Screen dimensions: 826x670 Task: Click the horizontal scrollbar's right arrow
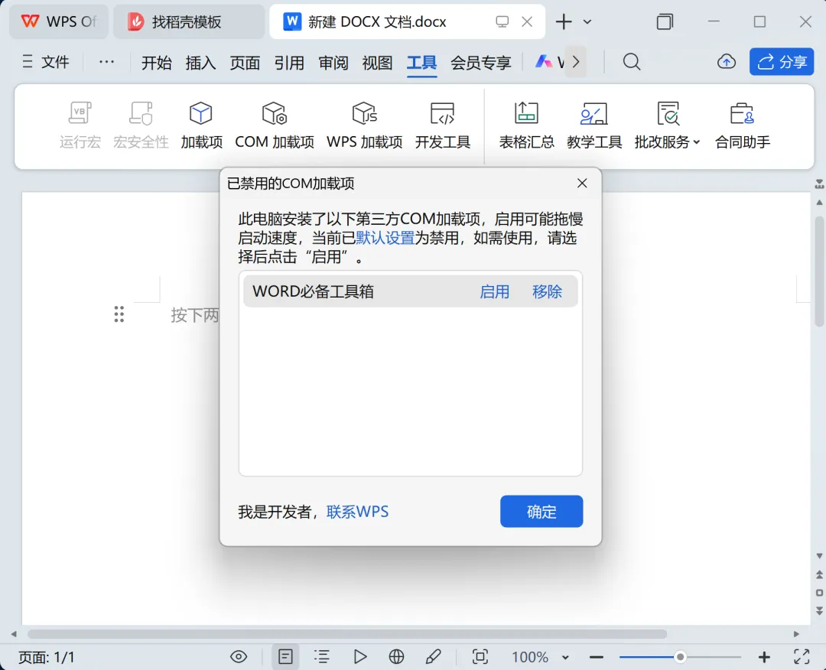pos(796,634)
